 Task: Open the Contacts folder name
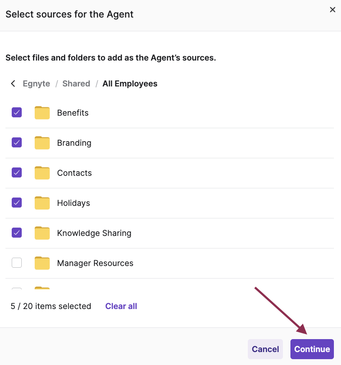coord(74,173)
